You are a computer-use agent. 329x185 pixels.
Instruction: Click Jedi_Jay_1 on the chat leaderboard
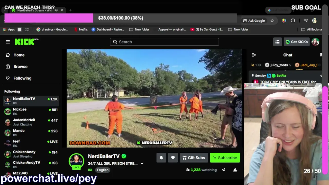(x=307, y=65)
